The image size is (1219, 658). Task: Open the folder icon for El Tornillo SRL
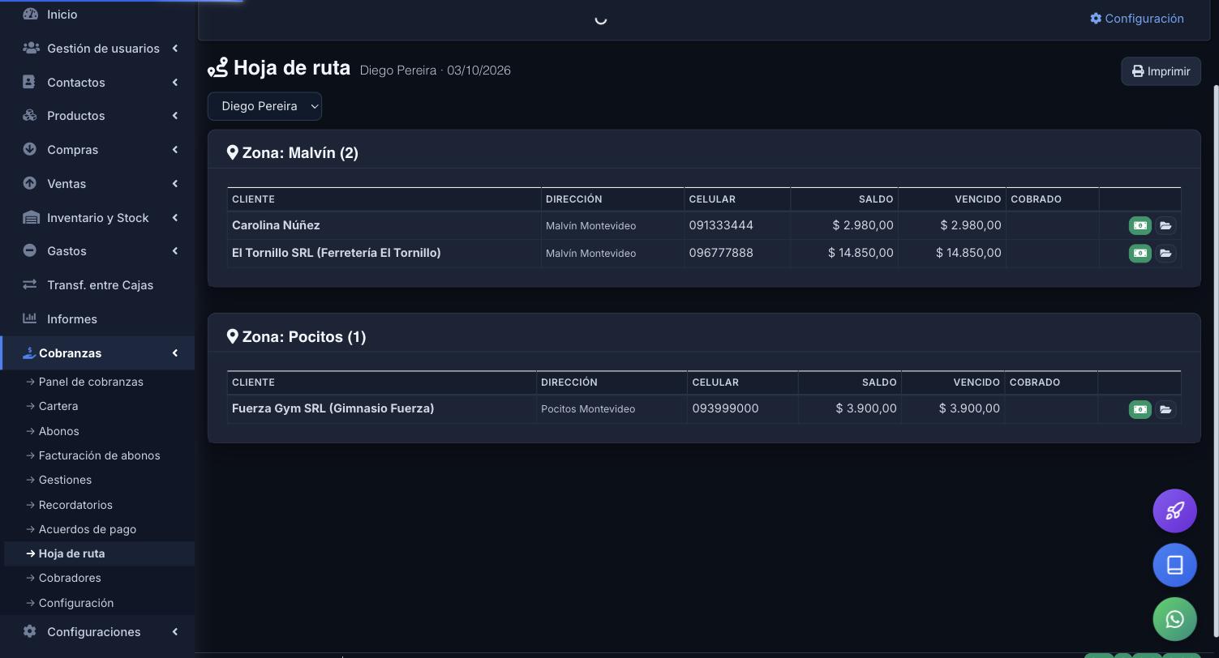(1165, 253)
